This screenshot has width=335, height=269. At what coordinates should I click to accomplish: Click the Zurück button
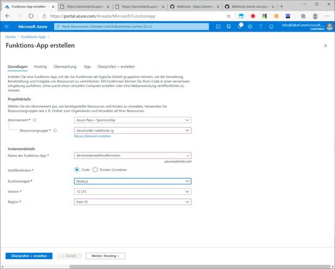pyautogui.click(x=69, y=256)
